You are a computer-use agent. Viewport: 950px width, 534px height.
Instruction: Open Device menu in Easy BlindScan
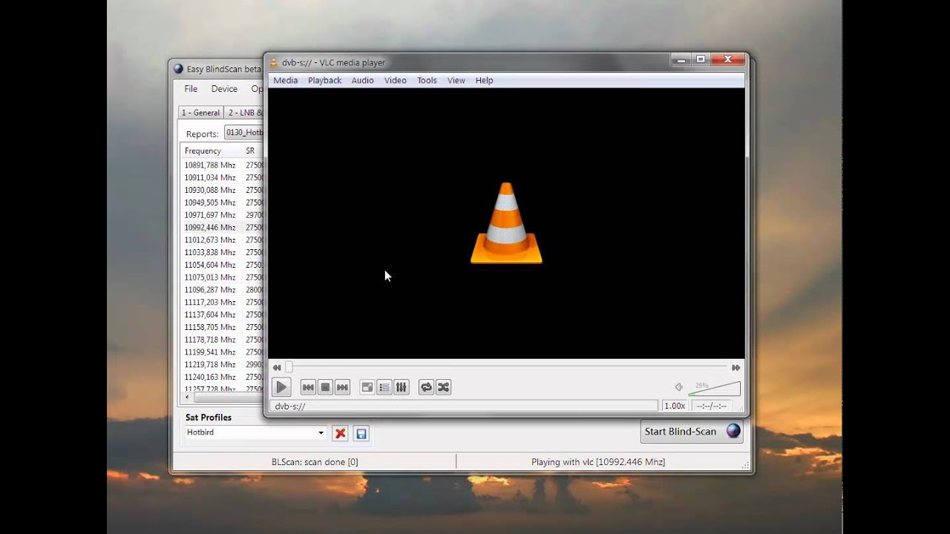tap(224, 89)
